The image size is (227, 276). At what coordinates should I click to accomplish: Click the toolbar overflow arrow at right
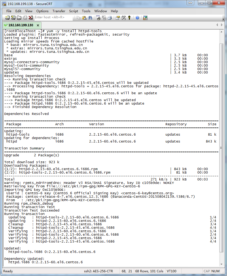[223, 19]
